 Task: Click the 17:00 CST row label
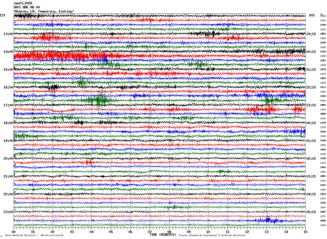pyautogui.click(x=8, y=105)
